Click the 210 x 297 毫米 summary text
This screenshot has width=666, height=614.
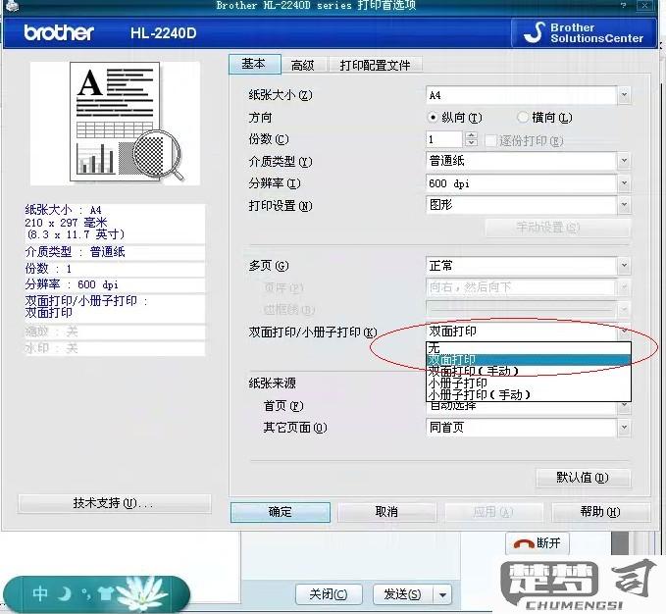tap(66, 222)
